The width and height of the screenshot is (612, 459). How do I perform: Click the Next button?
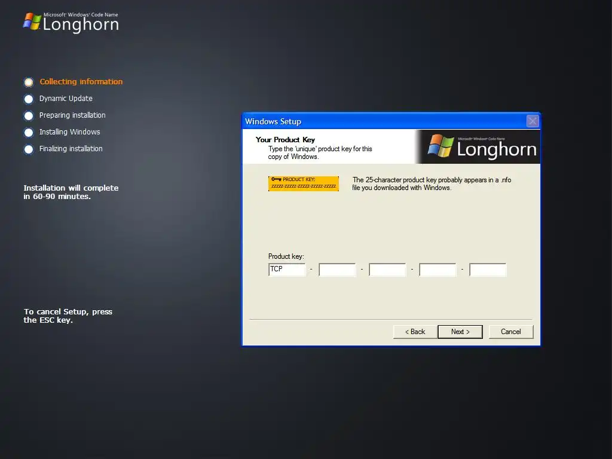point(460,332)
